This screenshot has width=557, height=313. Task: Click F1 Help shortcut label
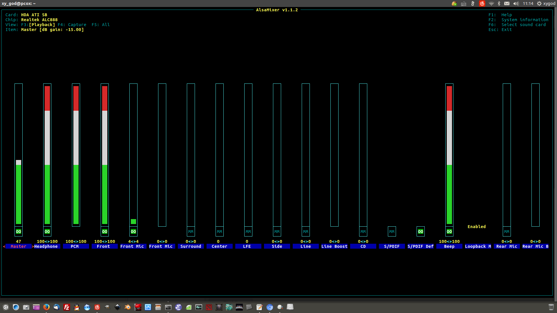[x=500, y=15]
